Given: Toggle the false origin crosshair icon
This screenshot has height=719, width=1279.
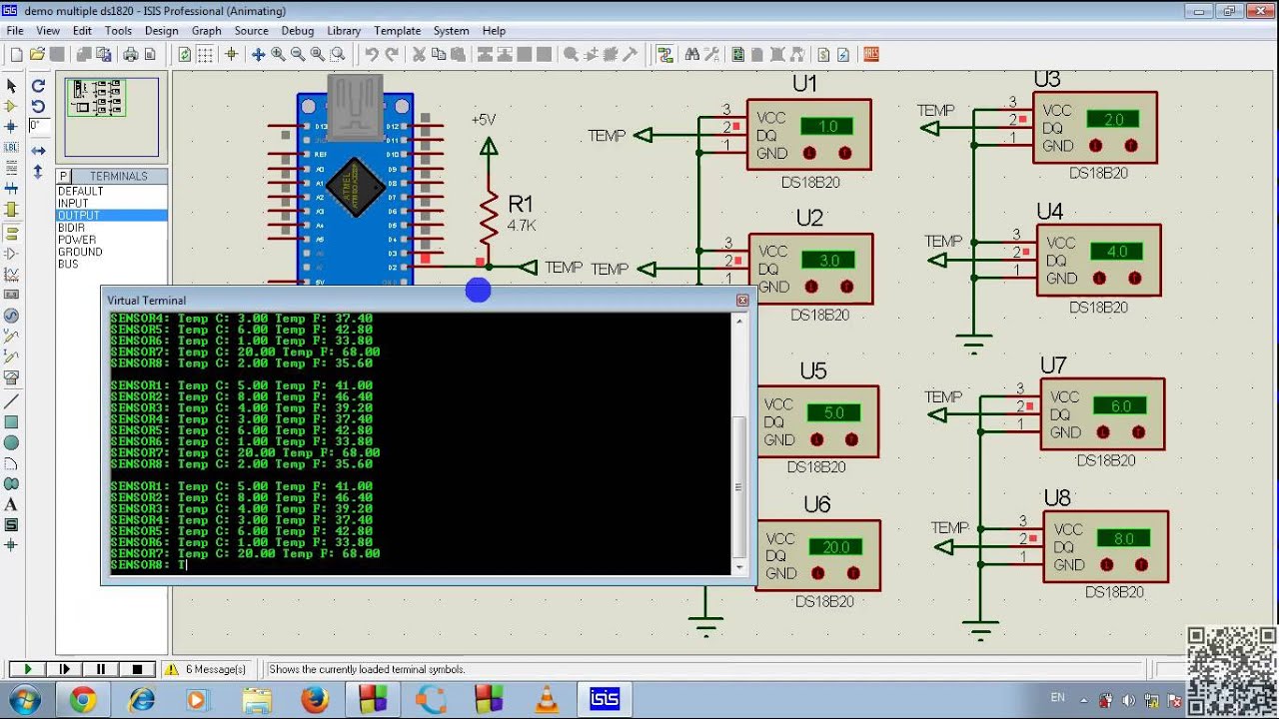Looking at the screenshot, I should (231, 55).
